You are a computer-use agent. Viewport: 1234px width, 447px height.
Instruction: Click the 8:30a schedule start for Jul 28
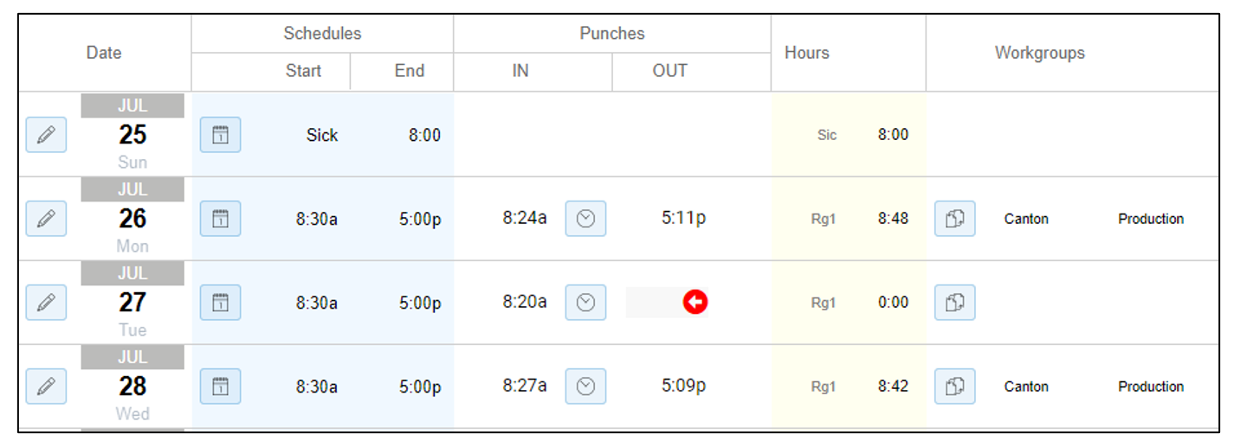(317, 386)
